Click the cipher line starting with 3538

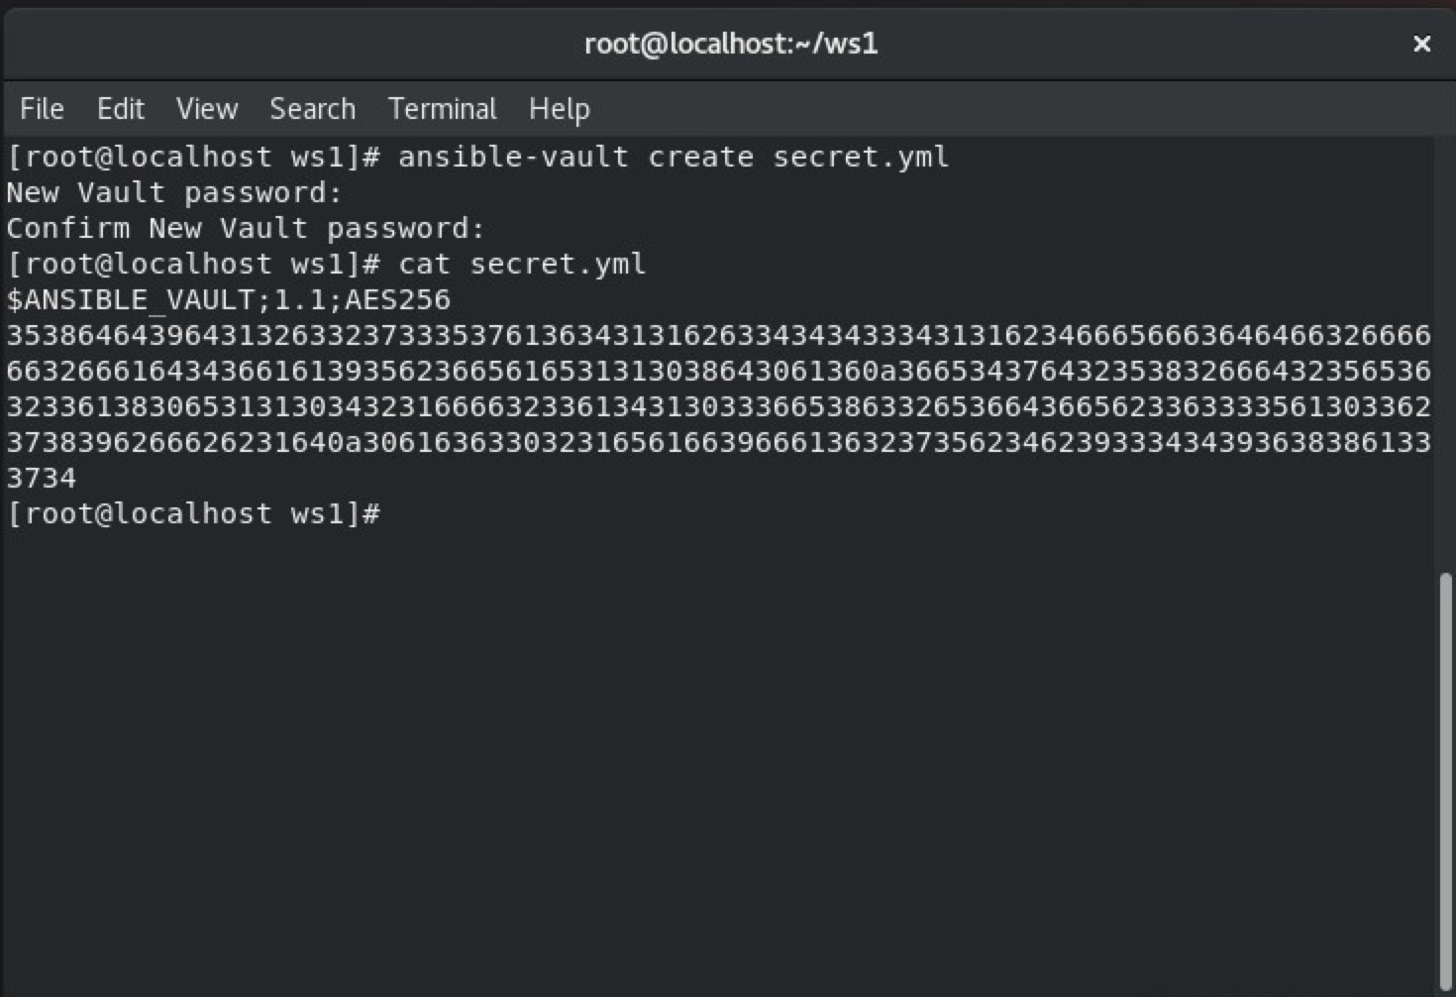point(717,336)
